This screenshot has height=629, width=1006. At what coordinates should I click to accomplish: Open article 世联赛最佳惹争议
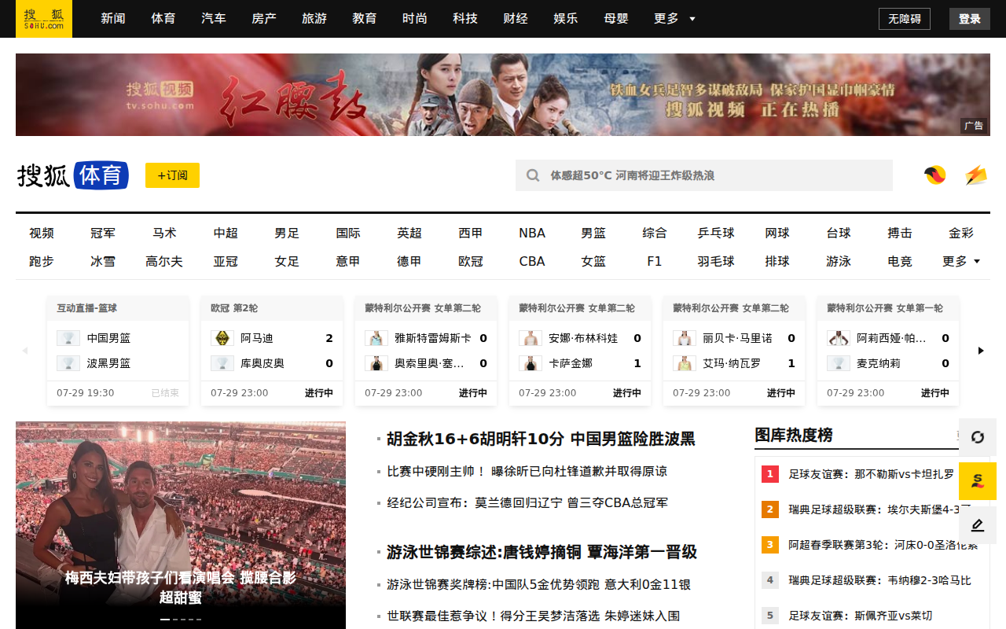coord(533,616)
